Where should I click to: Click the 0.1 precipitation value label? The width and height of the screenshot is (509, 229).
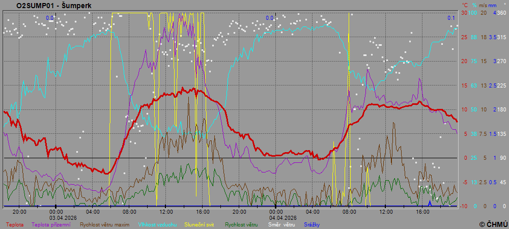(x=451, y=18)
